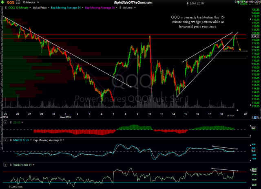
Task: Select percent scale % toggle
Action: point(258,118)
